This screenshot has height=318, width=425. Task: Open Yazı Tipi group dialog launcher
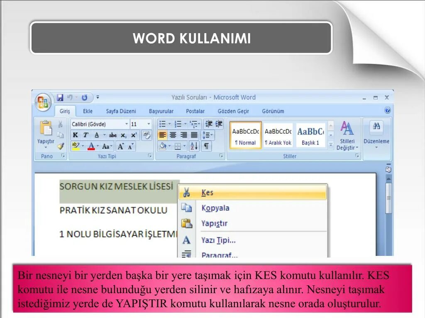point(149,156)
